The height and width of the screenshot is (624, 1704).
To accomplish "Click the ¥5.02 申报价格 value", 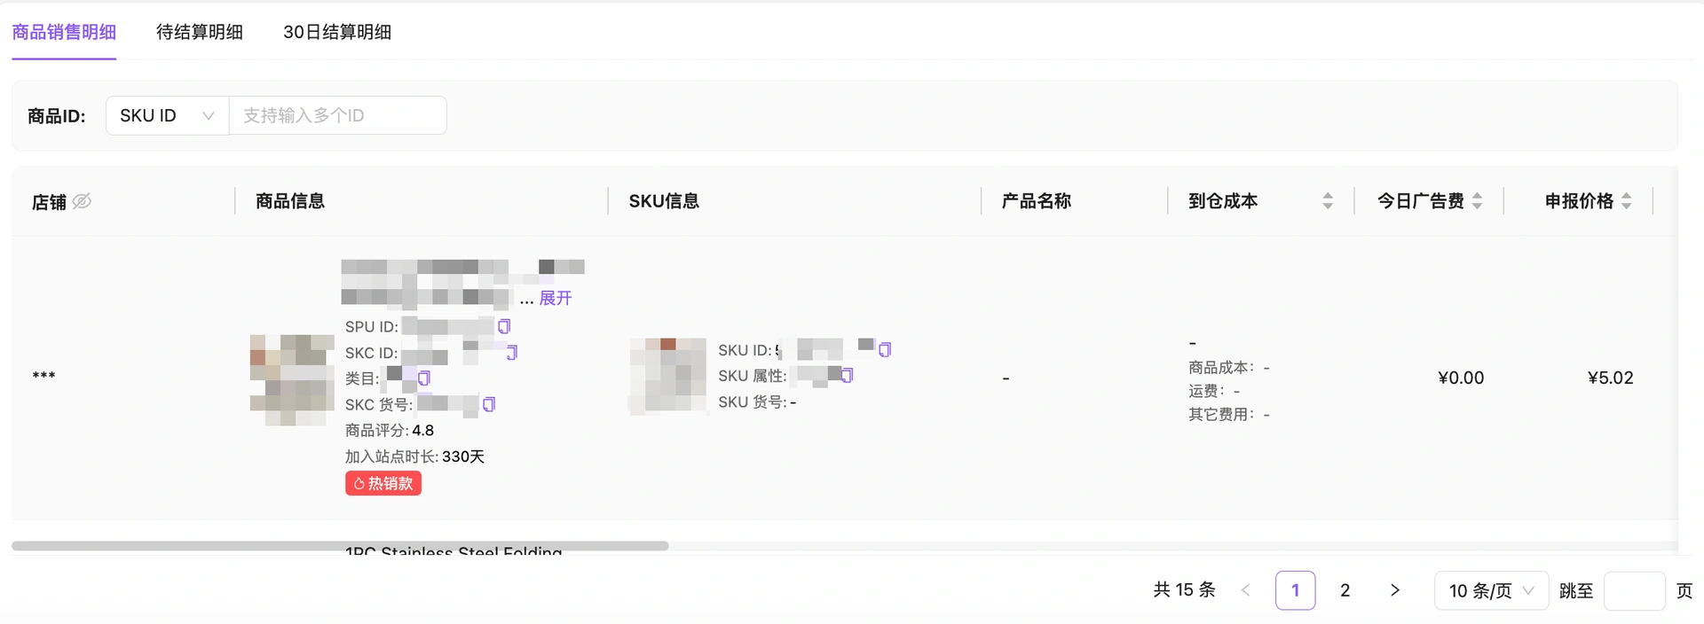I will pos(1610,378).
